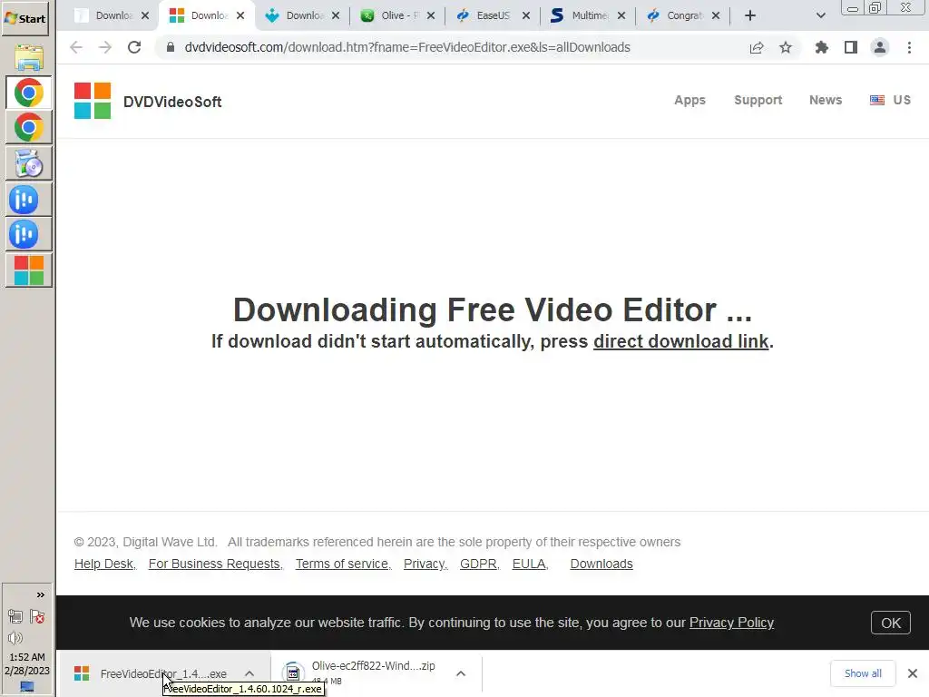Image resolution: width=929 pixels, height=697 pixels.
Task: Open the Chrome three-dot menu
Action: pyautogui.click(x=909, y=47)
